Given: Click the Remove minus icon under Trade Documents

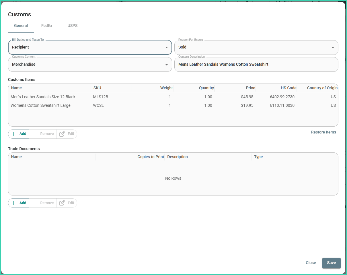Looking at the screenshot, I should click(34, 203).
